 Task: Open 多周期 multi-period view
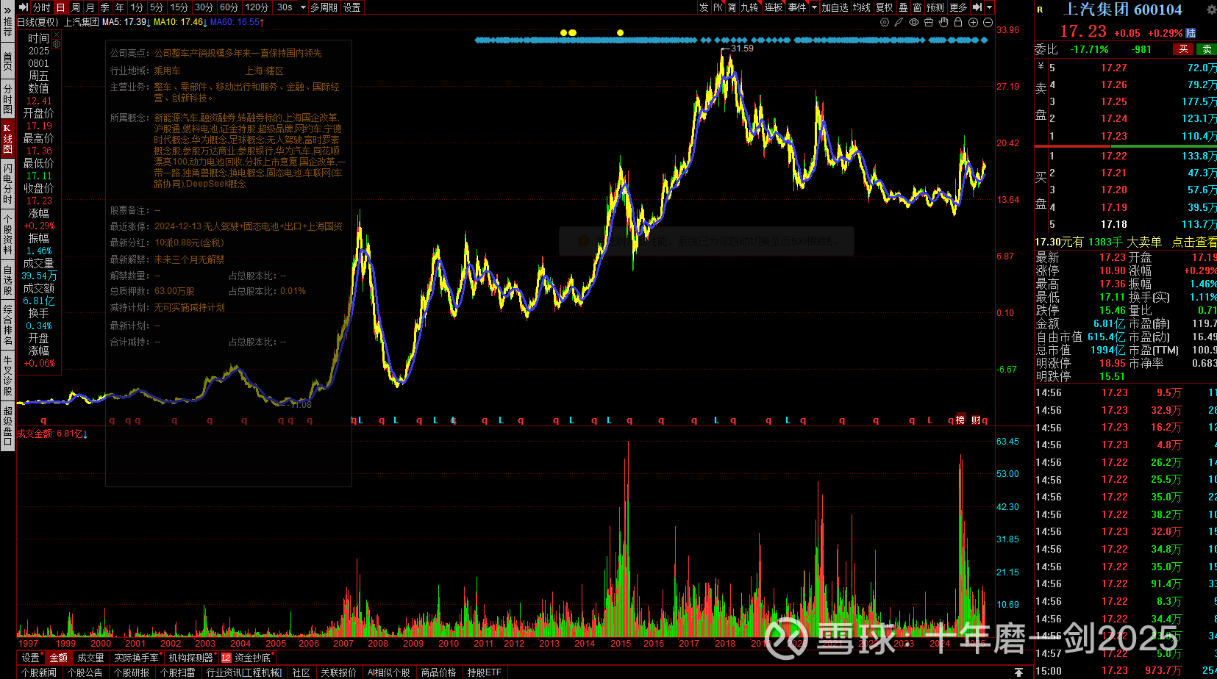(324, 7)
